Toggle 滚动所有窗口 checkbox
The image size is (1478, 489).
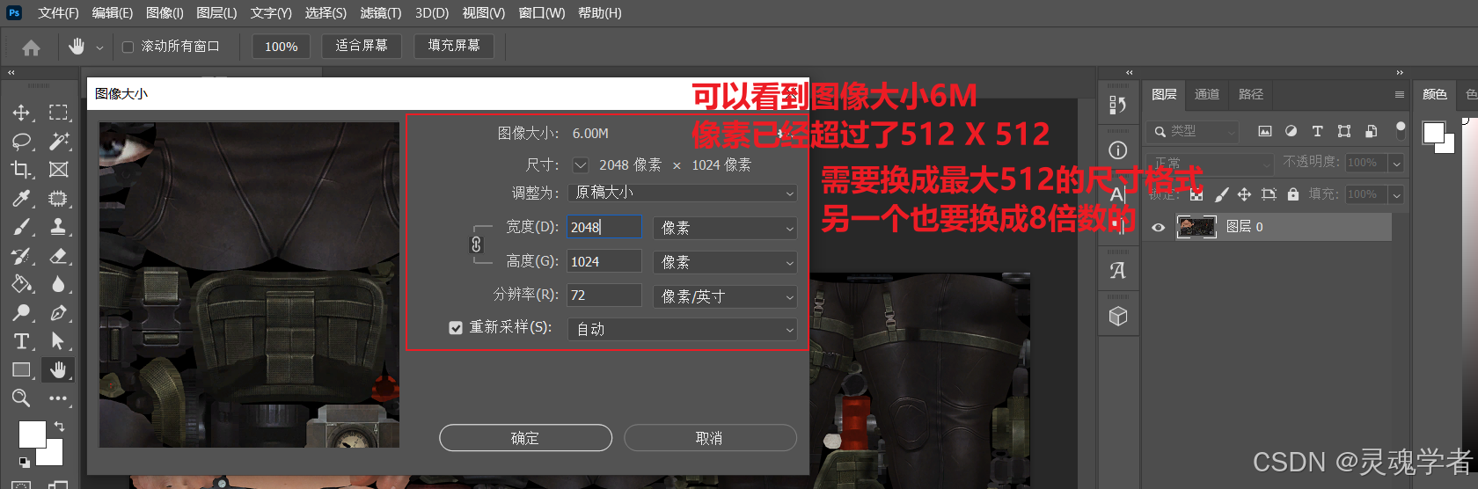128,47
